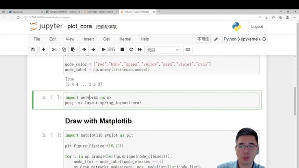Image resolution: width=299 pixels, height=168 pixels.
Task: Rename notebook by clicking plot_cora title
Action: pyautogui.click(x=79, y=26)
